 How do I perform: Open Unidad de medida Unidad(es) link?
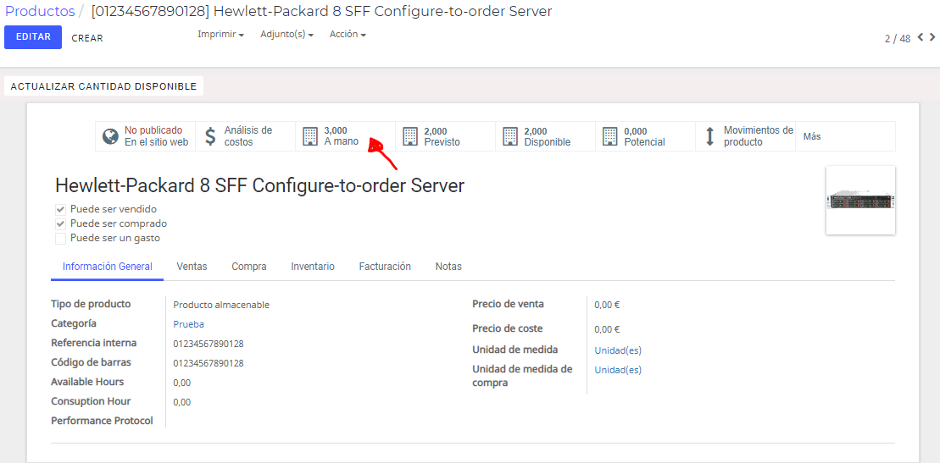point(618,350)
